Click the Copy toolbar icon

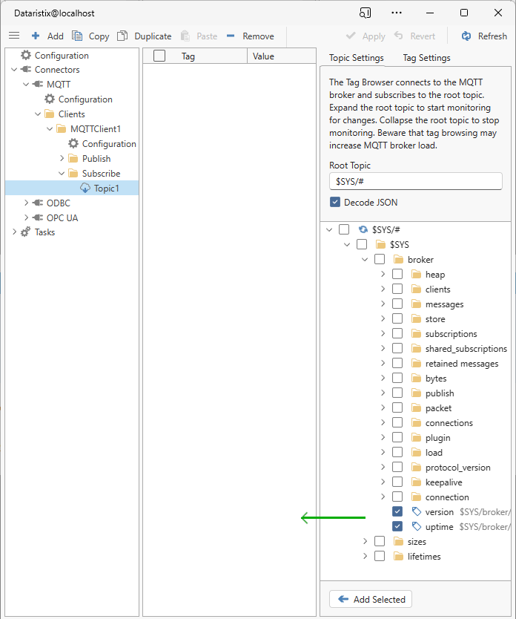(x=77, y=36)
